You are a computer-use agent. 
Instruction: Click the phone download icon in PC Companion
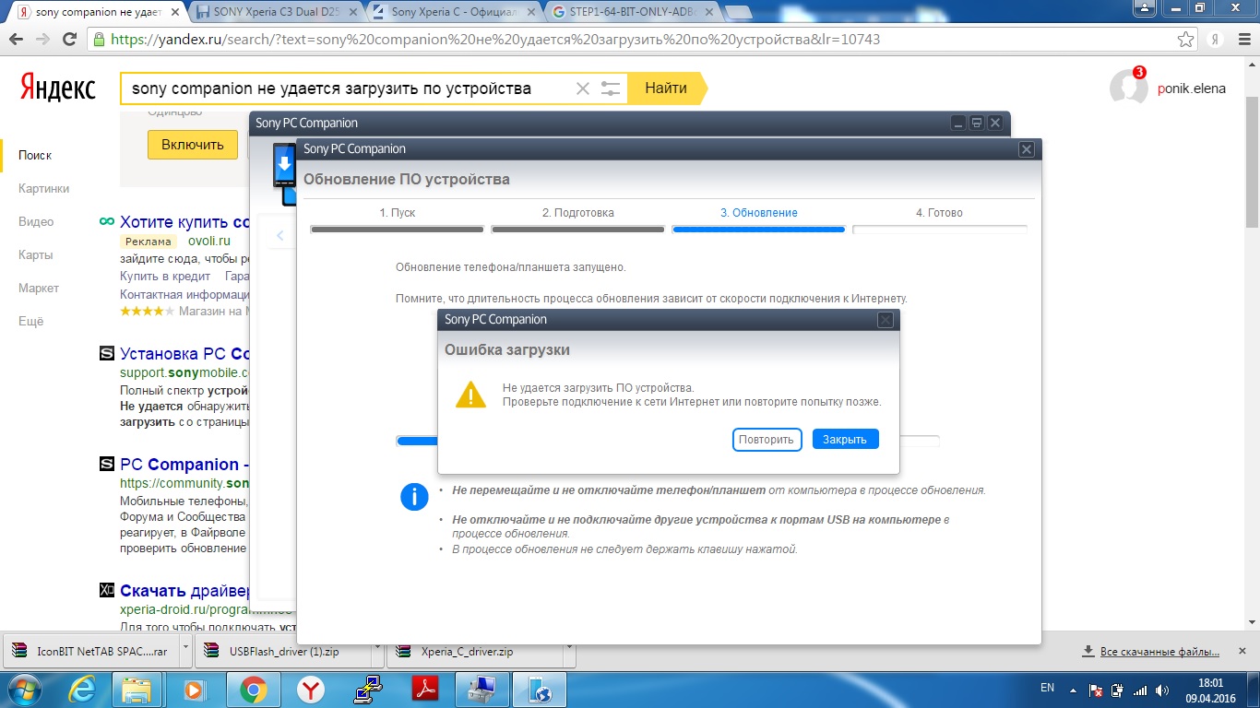coord(284,166)
